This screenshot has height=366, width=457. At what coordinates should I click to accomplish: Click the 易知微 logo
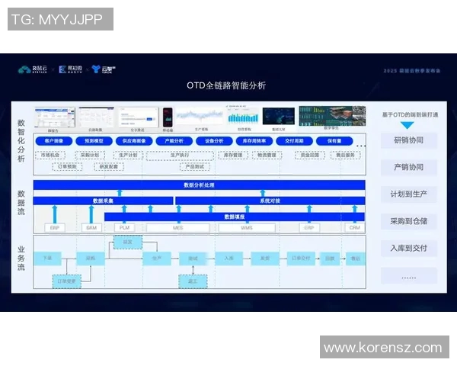[71, 69]
